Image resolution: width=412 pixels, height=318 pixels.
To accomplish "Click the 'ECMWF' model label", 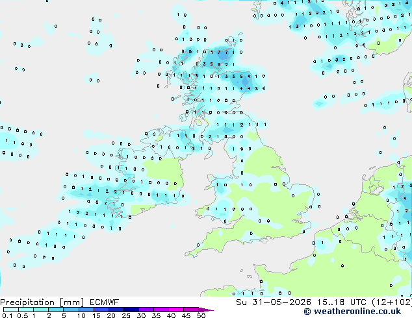I will [x=105, y=302].
